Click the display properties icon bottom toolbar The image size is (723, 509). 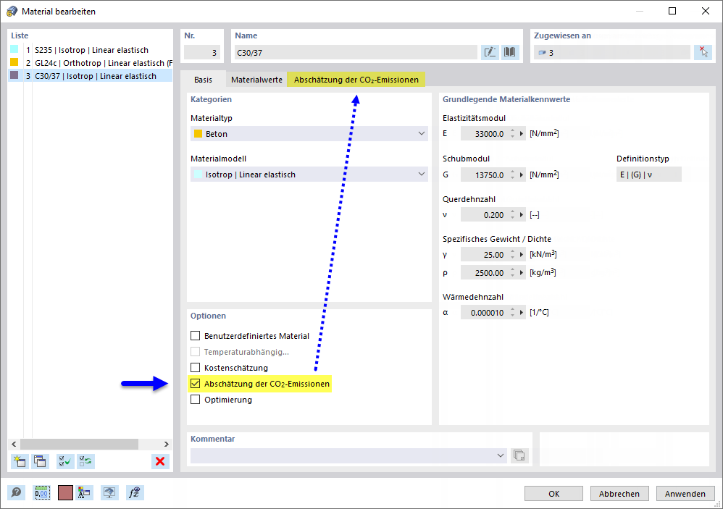(83, 493)
